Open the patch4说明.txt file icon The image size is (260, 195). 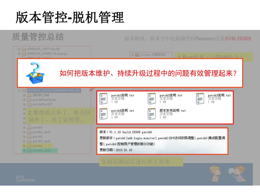(103, 113)
